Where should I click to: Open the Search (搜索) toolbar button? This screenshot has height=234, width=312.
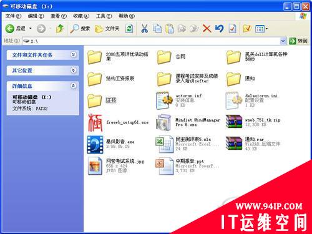click(x=80, y=29)
